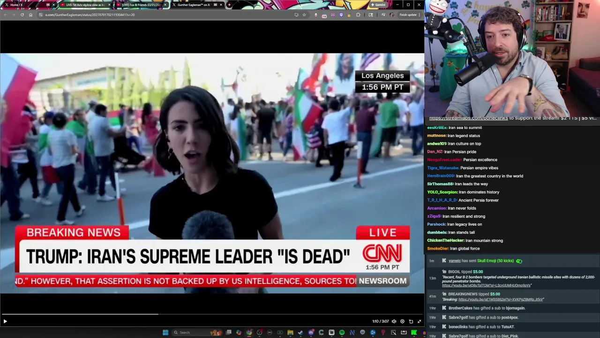Collapse the video with the exit-fullscreen icon
This screenshot has height=338, width=600.
point(419,321)
